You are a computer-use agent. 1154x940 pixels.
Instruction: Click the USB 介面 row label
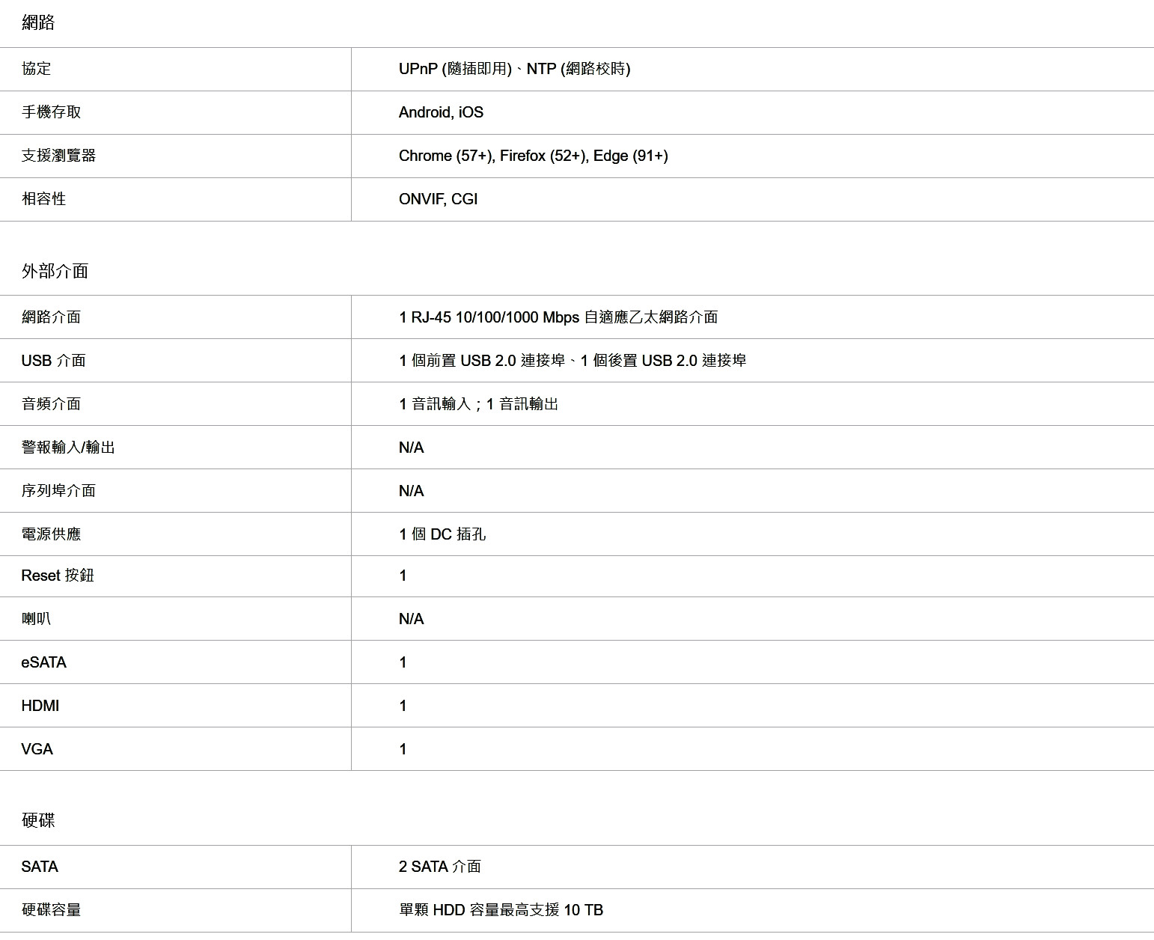(x=53, y=361)
